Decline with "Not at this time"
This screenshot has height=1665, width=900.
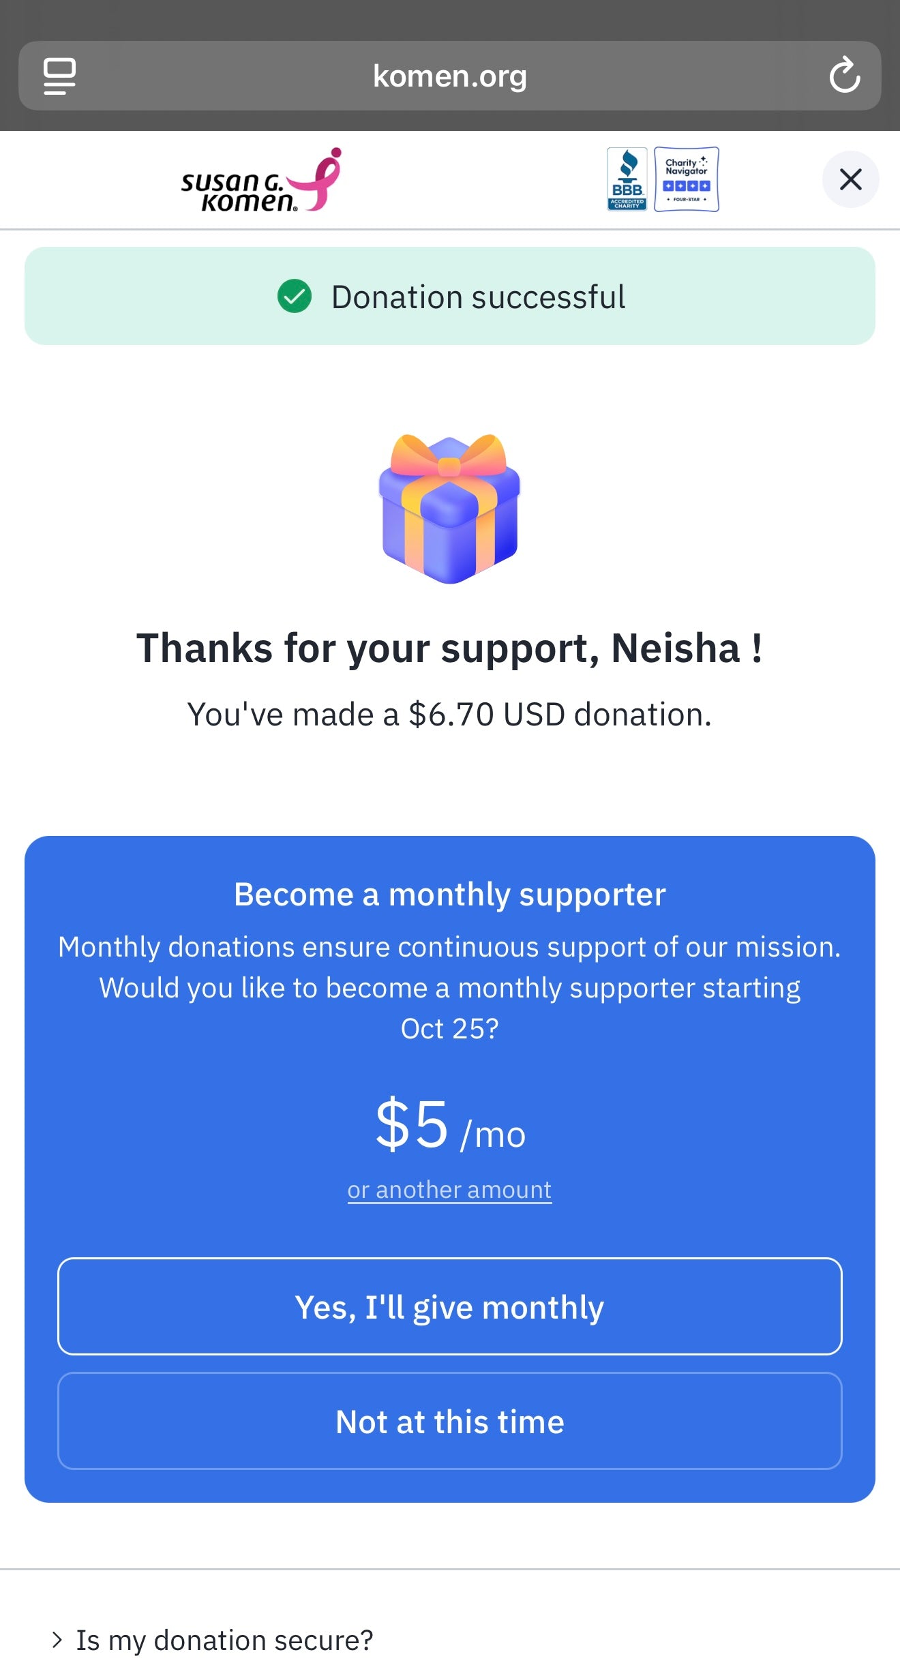point(449,1422)
